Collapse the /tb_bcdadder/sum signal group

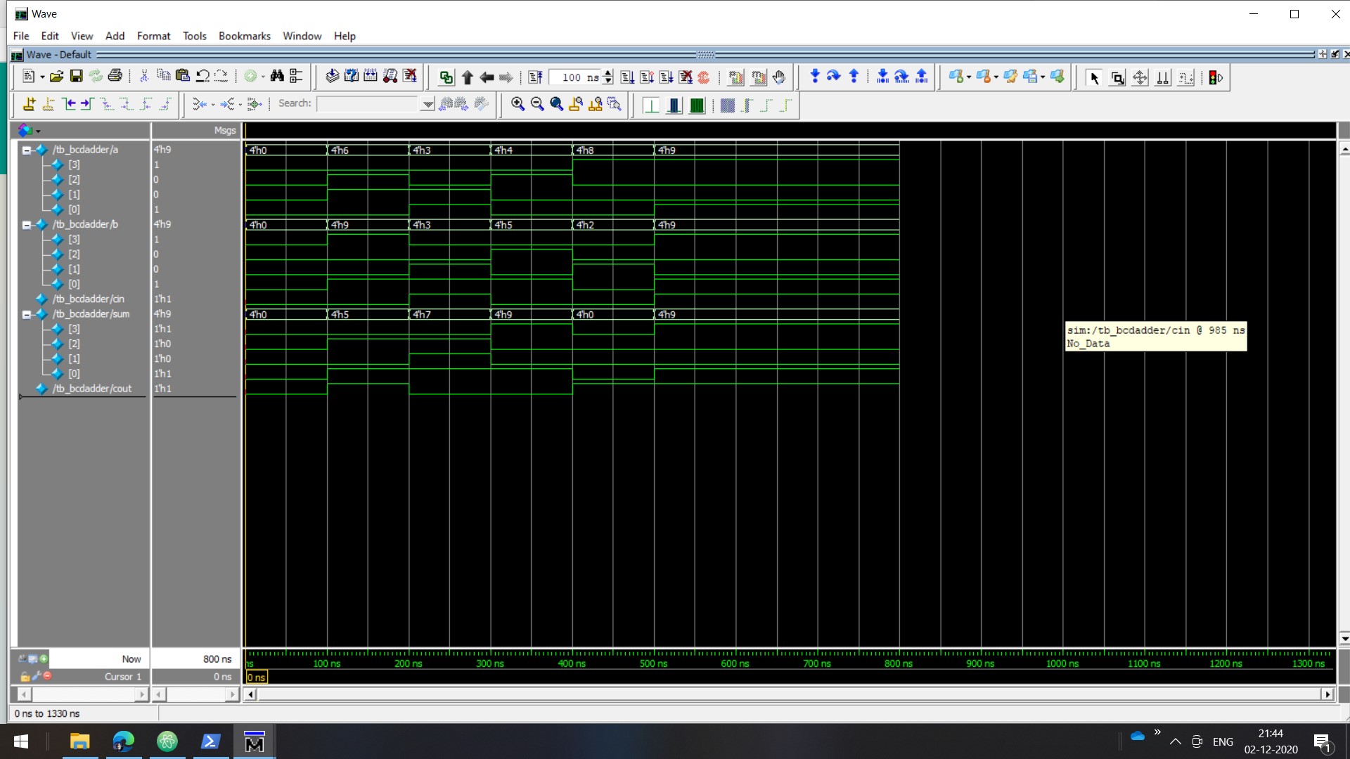click(x=27, y=314)
